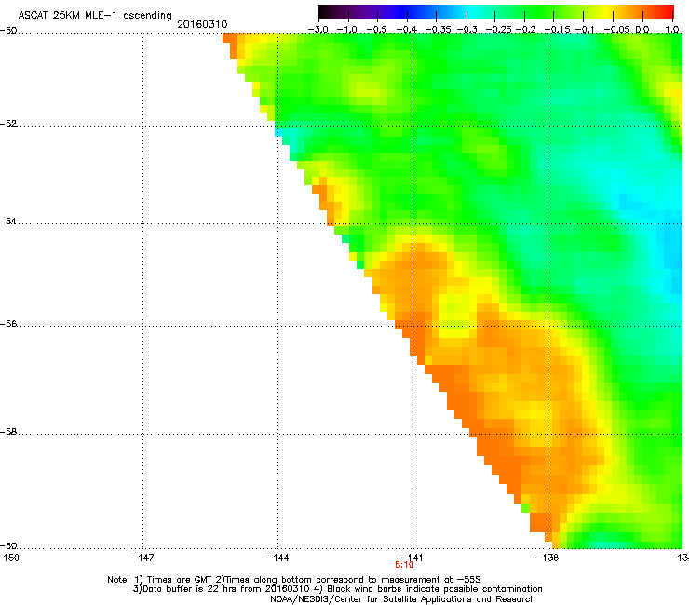Click the colorbar label -0.3
This screenshot has width=689, height=605.
466,30
